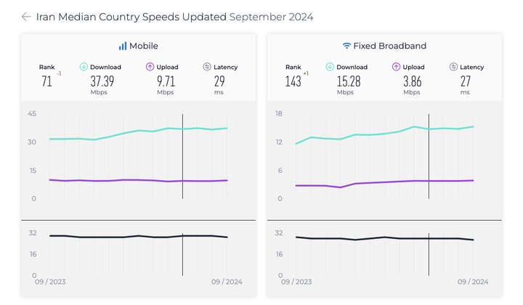Click the back arrow beside the Iran title
Viewport: 523px width, 305px height.
[x=26, y=17]
